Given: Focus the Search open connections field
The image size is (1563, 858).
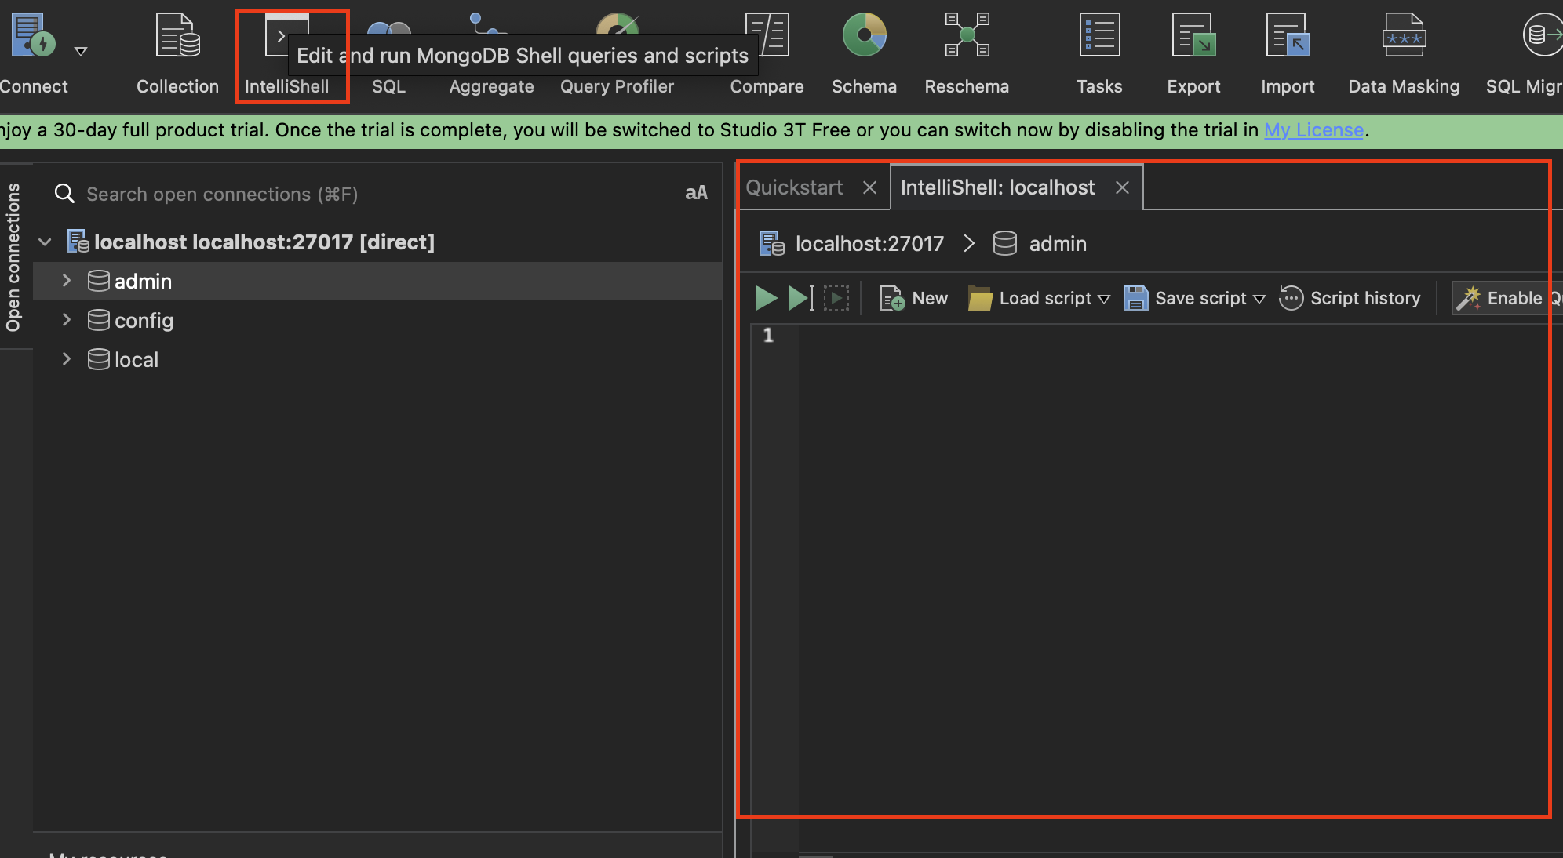Looking at the screenshot, I should 361,194.
